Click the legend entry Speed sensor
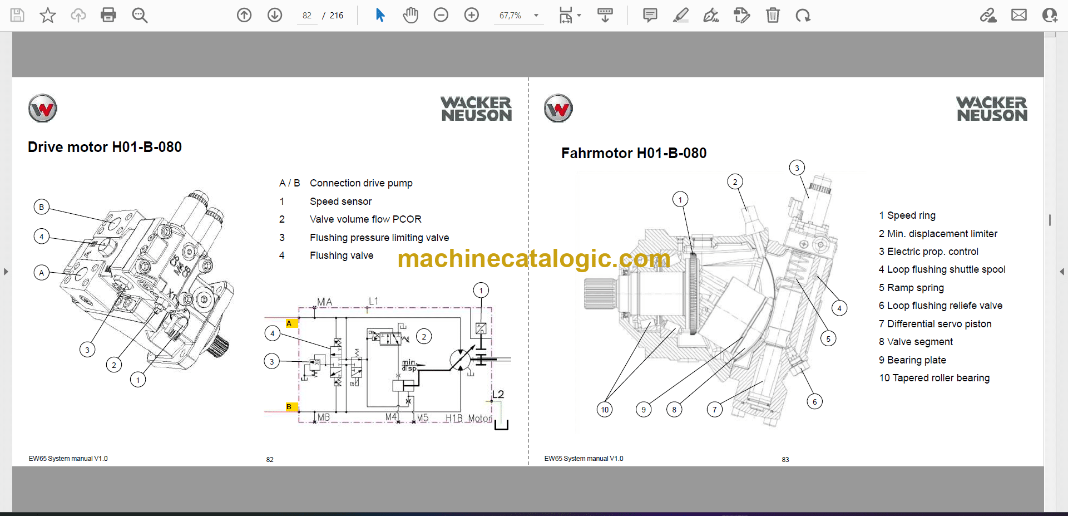The width and height of the screenshot is (1068, 516). [340, 202]
